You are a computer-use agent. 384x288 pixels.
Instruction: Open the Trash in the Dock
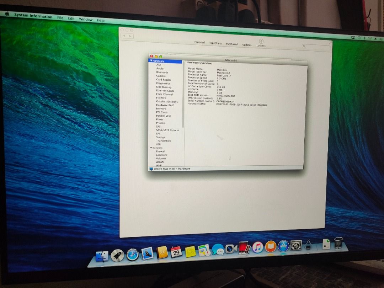[338, 243]
